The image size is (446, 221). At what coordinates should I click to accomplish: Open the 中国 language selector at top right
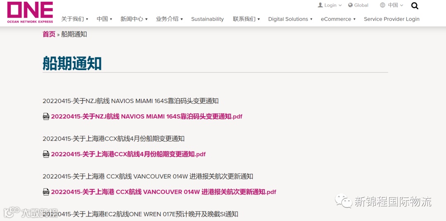(x=395, y=5)
